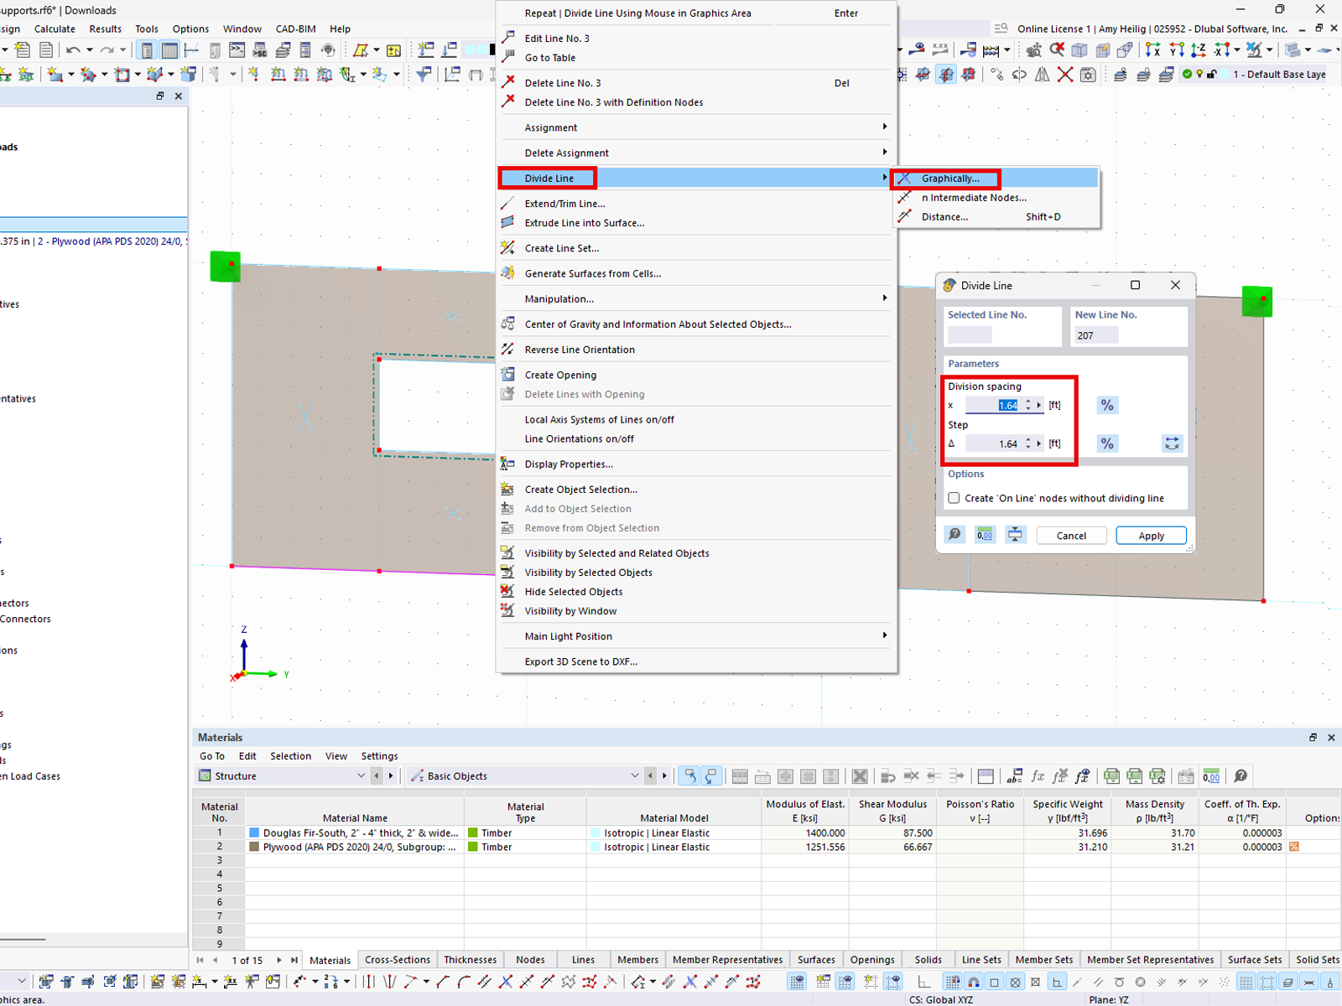This screenshot has height=1006, width=1342.
Task: Expand the Basic Objects dropdown
Action: click(634, 775)
